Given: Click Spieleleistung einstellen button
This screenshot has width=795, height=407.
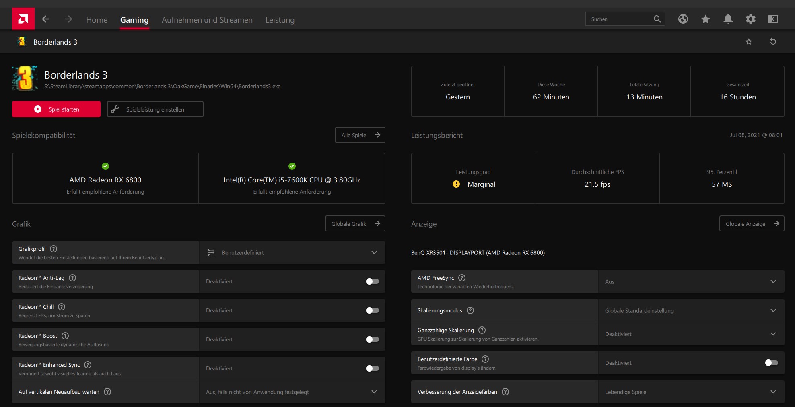Looking at the screenshot, I should coord(155,109).
